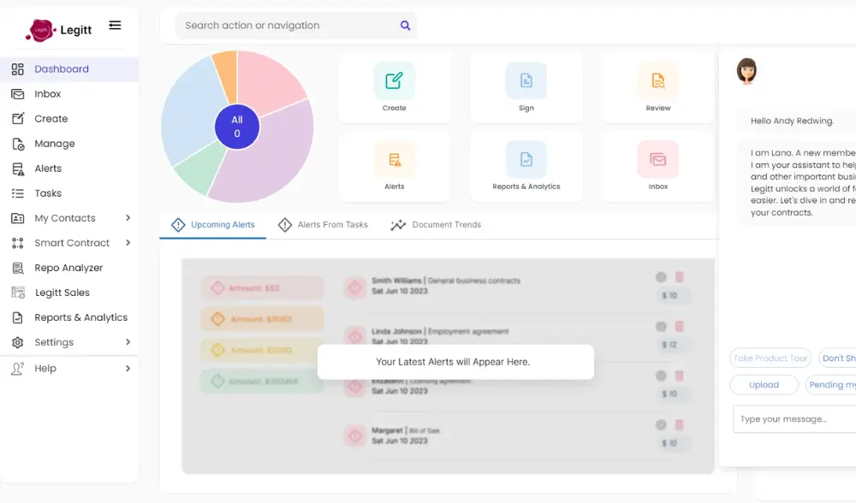Click the Create tile icon
The height and width of the screenshot is (503, 856).
tap(394, 81)
